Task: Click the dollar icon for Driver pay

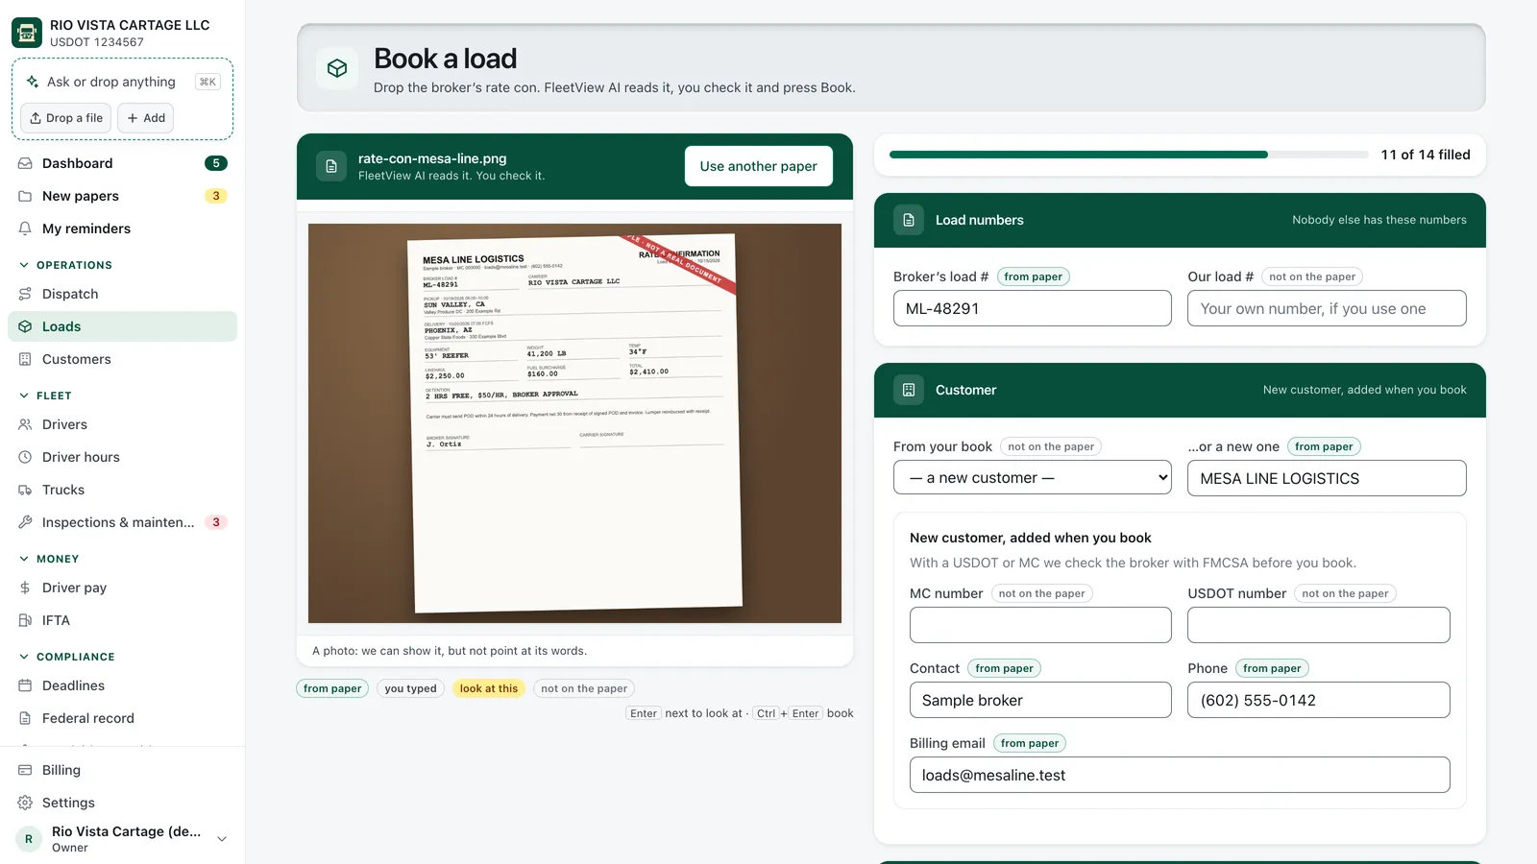Action: [x=25, y=588]
